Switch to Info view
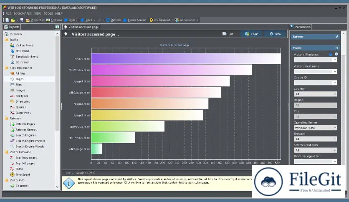The image size is (349, 202). 276,34
